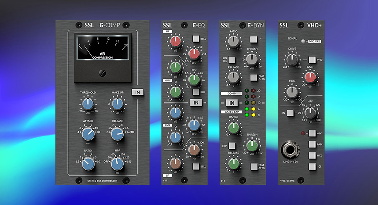The width and height of the screenshot is (378, 205).
Task: Toggle the phase invert Ø button
Action: [x=312, y=166]
